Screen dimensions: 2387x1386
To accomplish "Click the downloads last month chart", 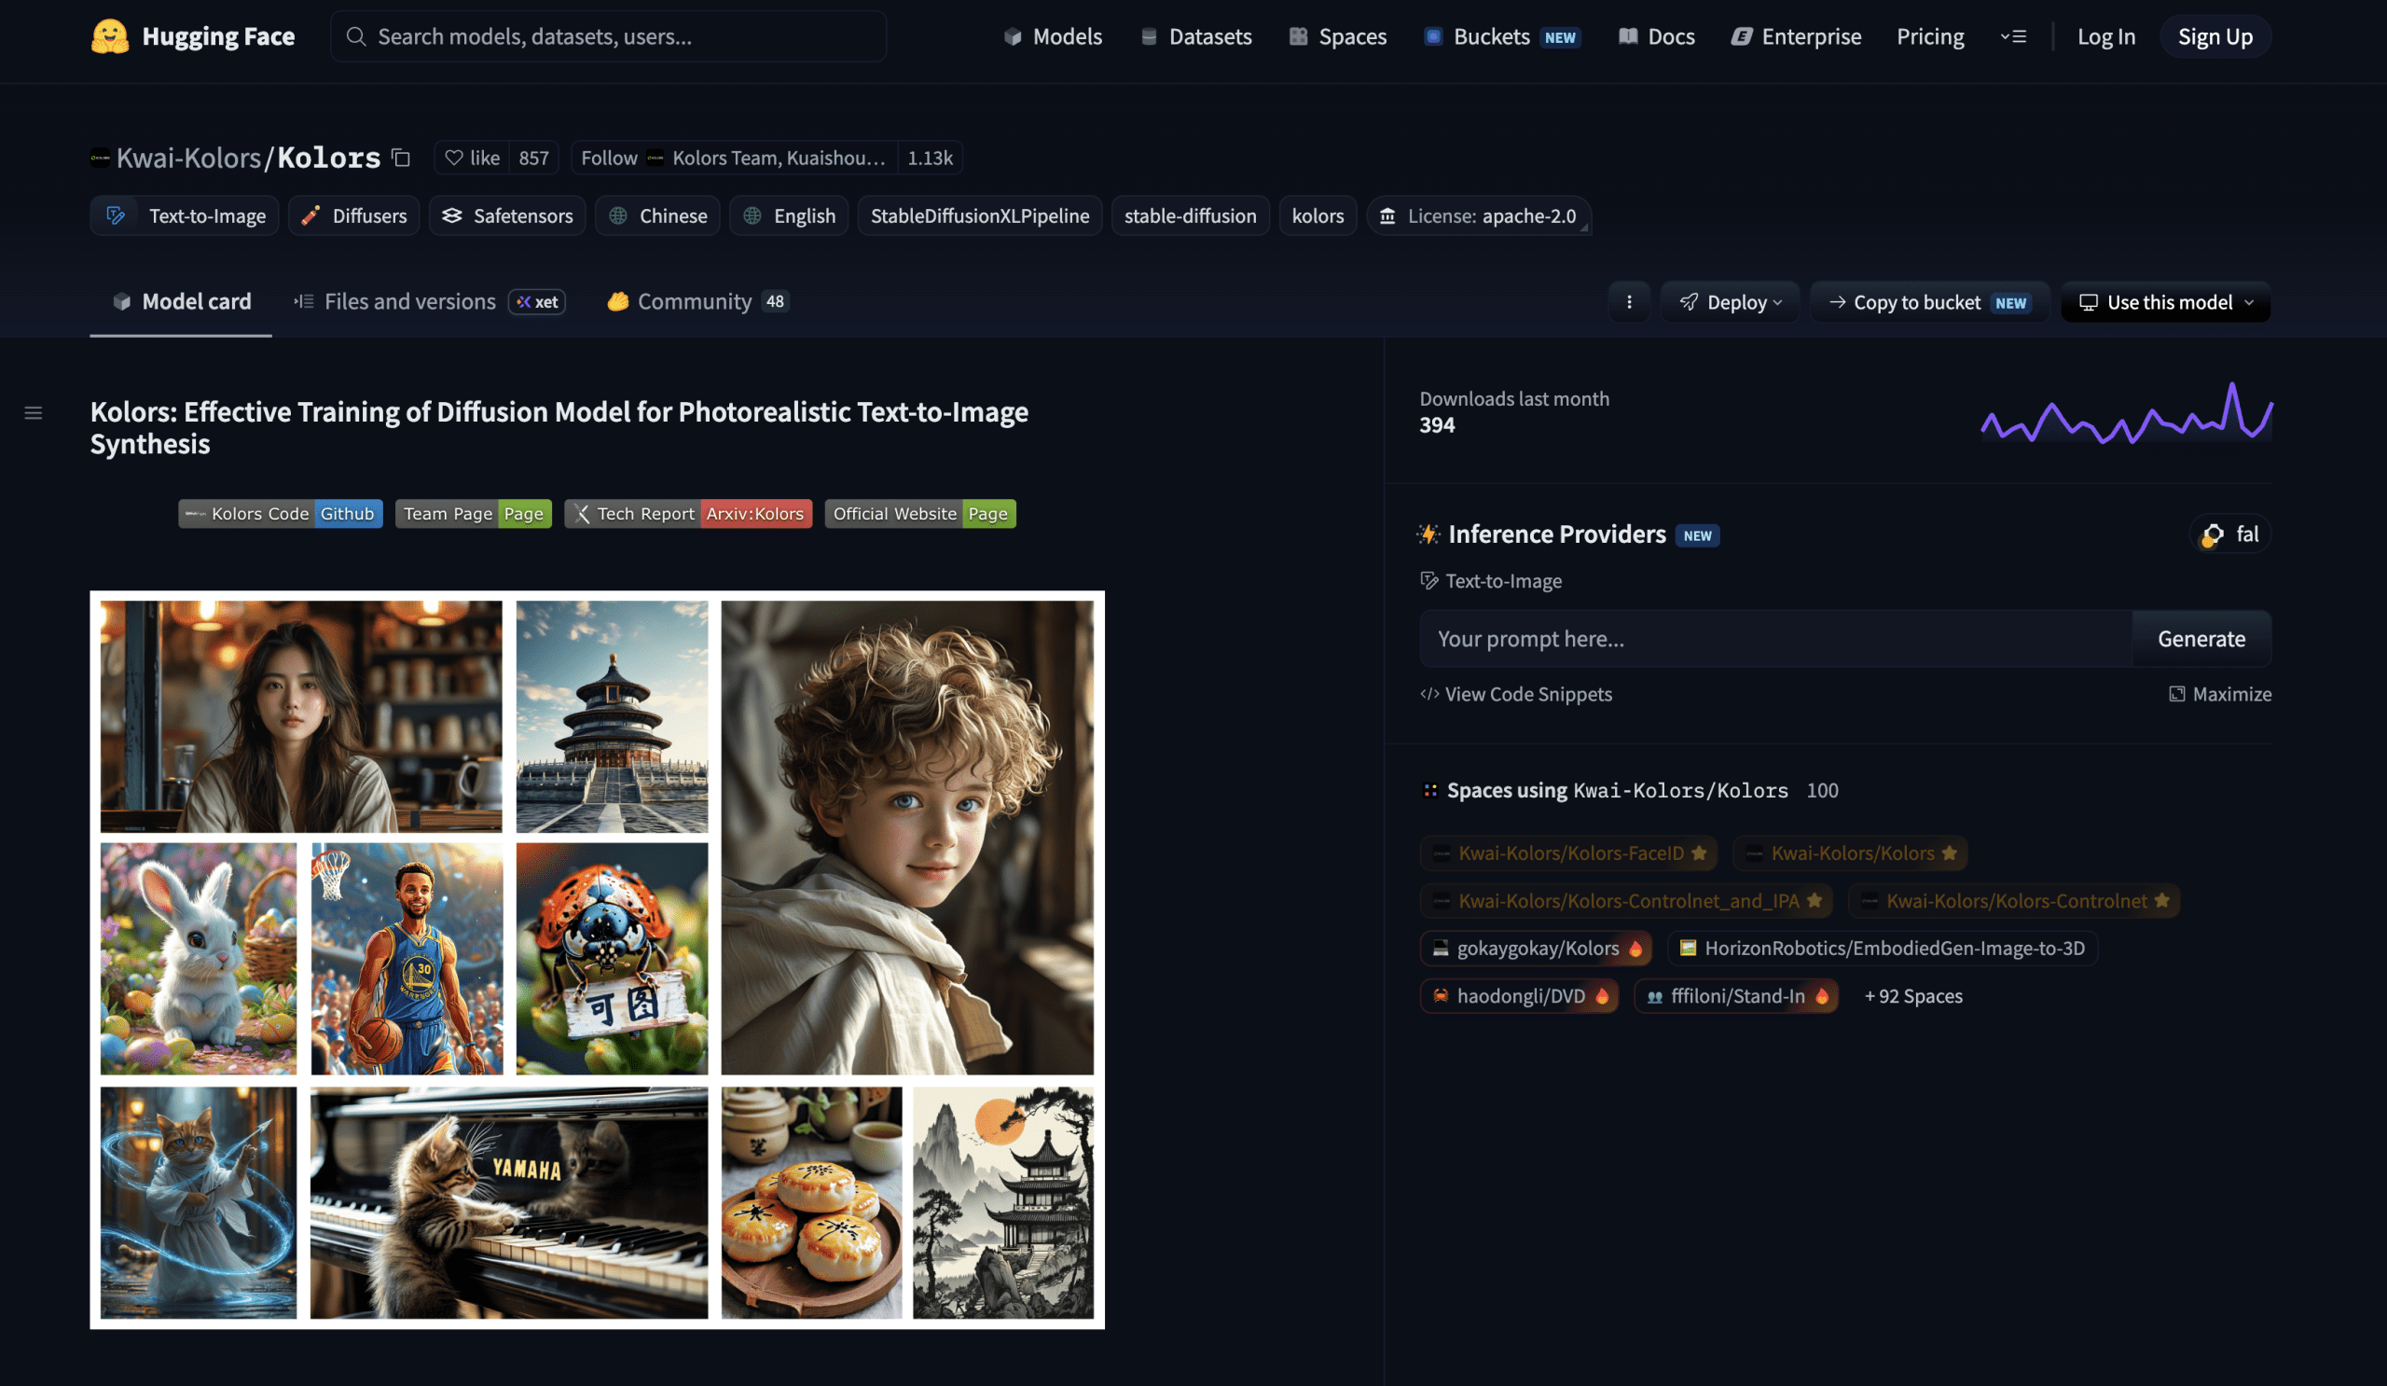I will click(x=2126, y=412).
